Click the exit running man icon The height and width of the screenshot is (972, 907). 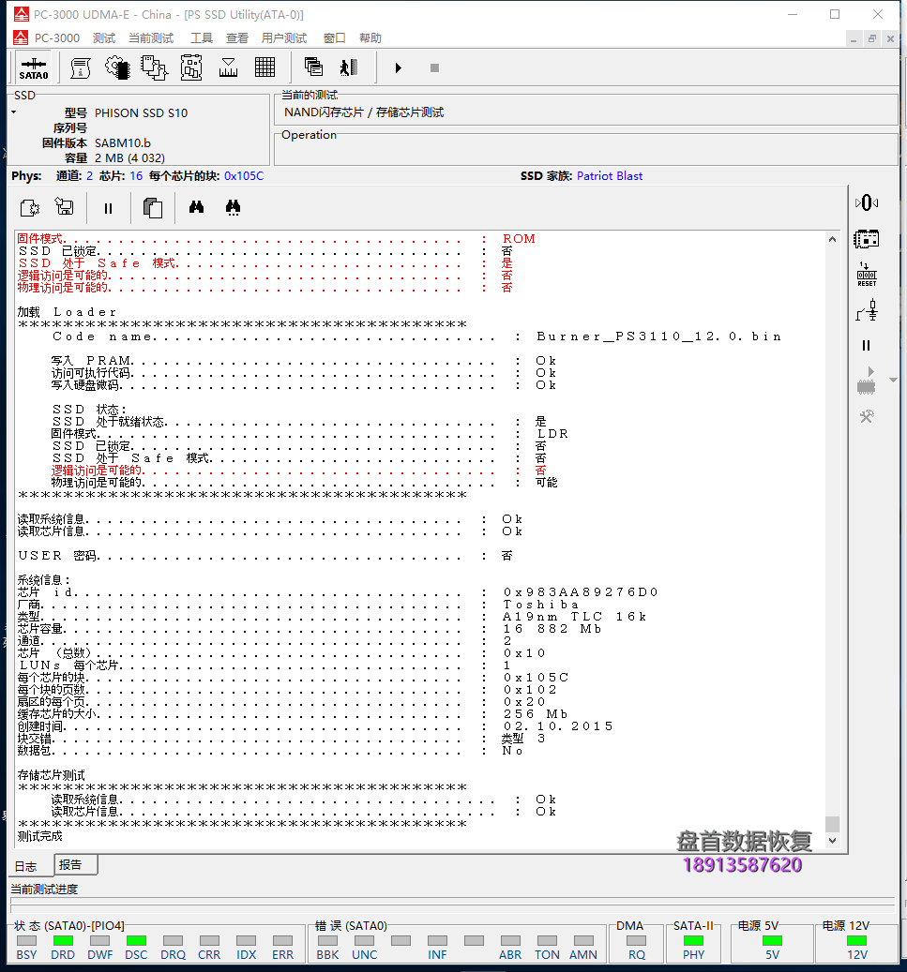pyautogui.click(x=349, y=67)
